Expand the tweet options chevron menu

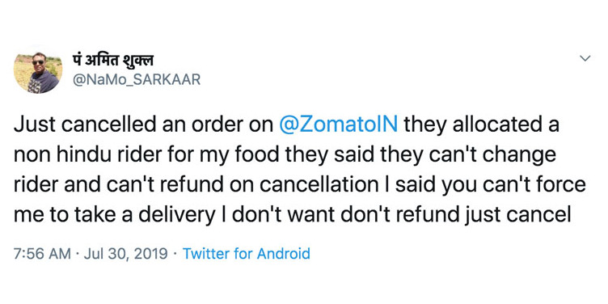(585, 58)
